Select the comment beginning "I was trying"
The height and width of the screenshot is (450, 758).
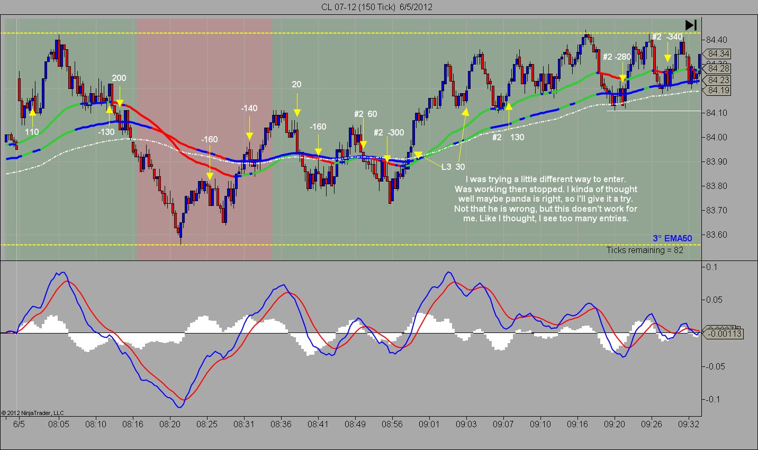546,199
